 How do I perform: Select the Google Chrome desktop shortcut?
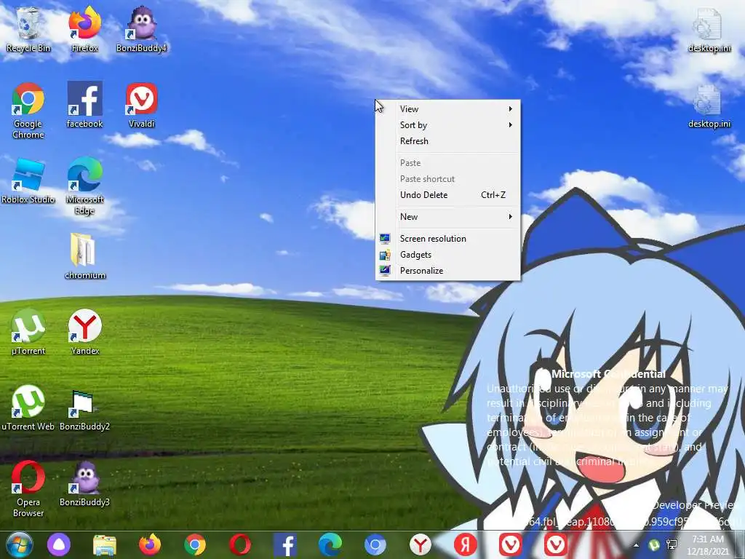click(28, 111)
